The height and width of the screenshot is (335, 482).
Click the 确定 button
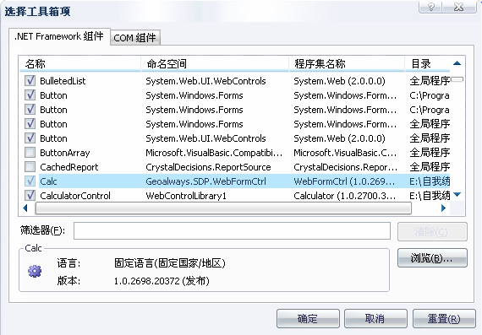tap(308, 319)
